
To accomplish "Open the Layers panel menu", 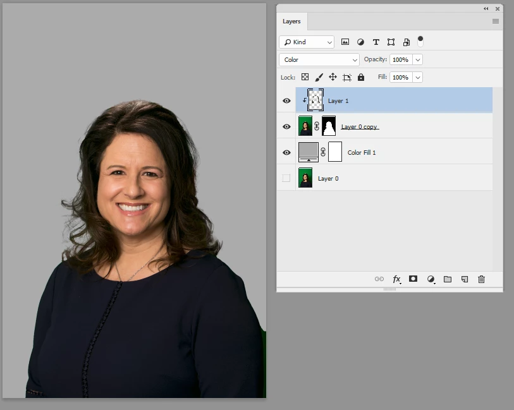I will tap(495, 21).
